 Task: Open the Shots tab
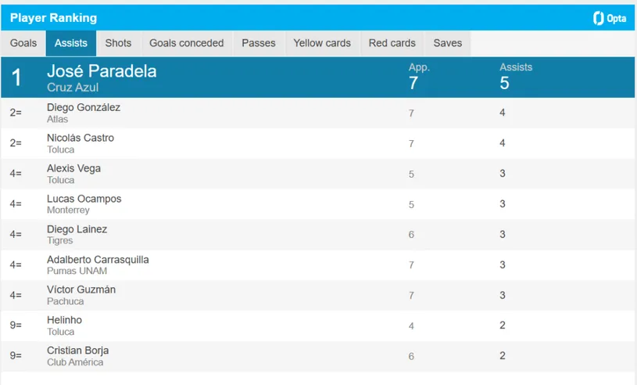pyautogui.click(x=118, y=43)
